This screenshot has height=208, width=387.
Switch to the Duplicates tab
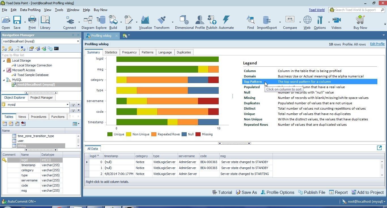184,52
